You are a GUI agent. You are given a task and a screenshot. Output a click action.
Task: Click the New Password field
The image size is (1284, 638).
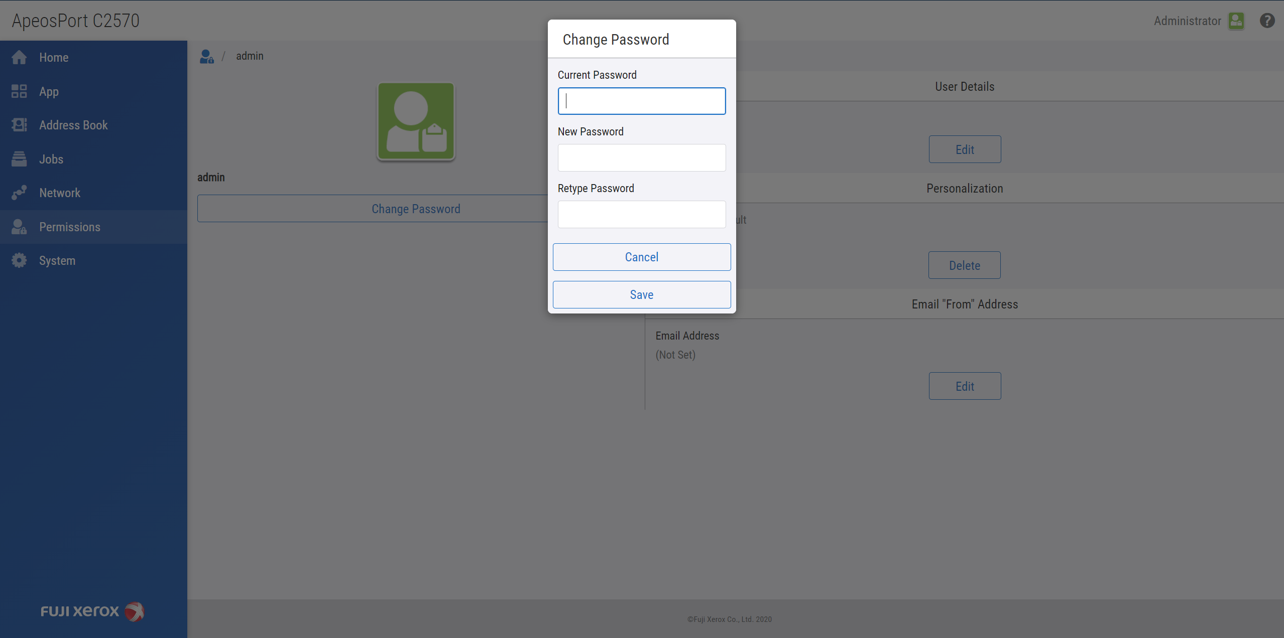pos(641,157)
